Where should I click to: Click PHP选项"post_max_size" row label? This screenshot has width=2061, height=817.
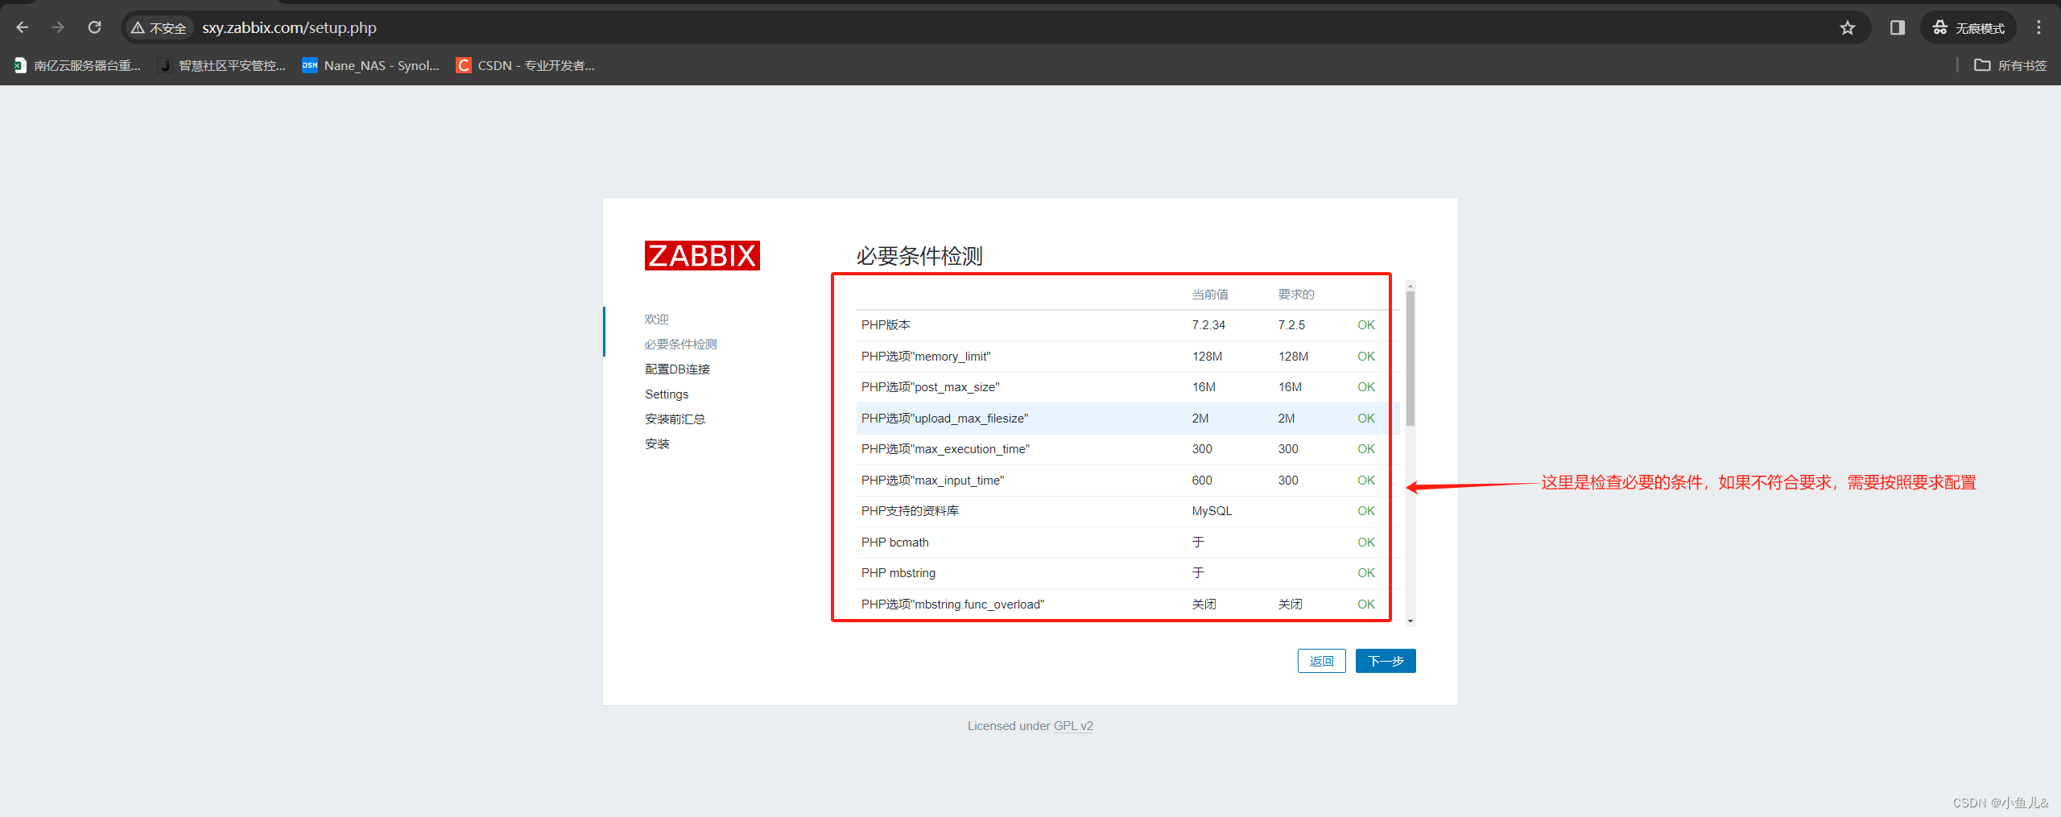[931, 387]
